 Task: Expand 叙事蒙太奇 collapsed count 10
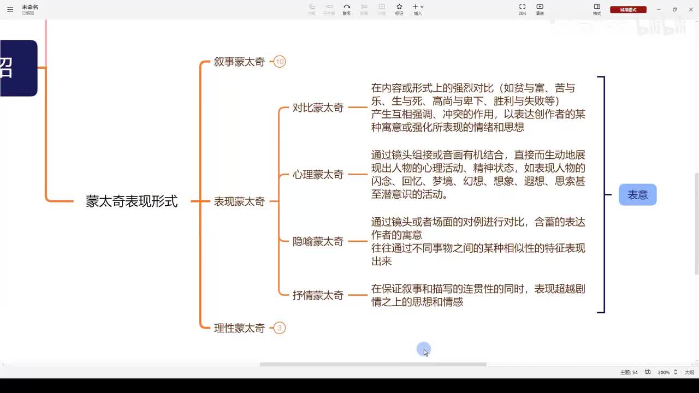280,62
